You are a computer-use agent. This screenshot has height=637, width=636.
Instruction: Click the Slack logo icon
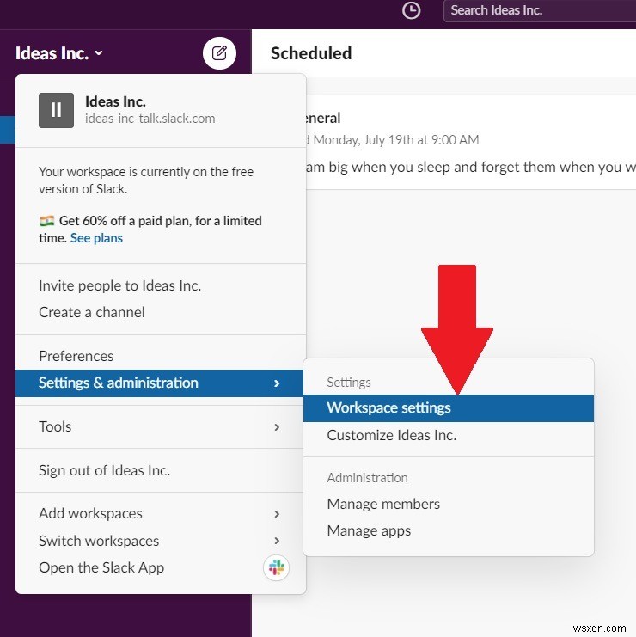pyautogui.click(x=276, y=567)
